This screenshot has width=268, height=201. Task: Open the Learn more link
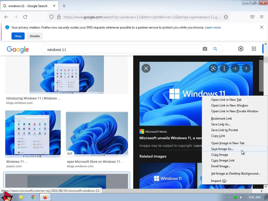pyautogui.click(x=213, y=27)
